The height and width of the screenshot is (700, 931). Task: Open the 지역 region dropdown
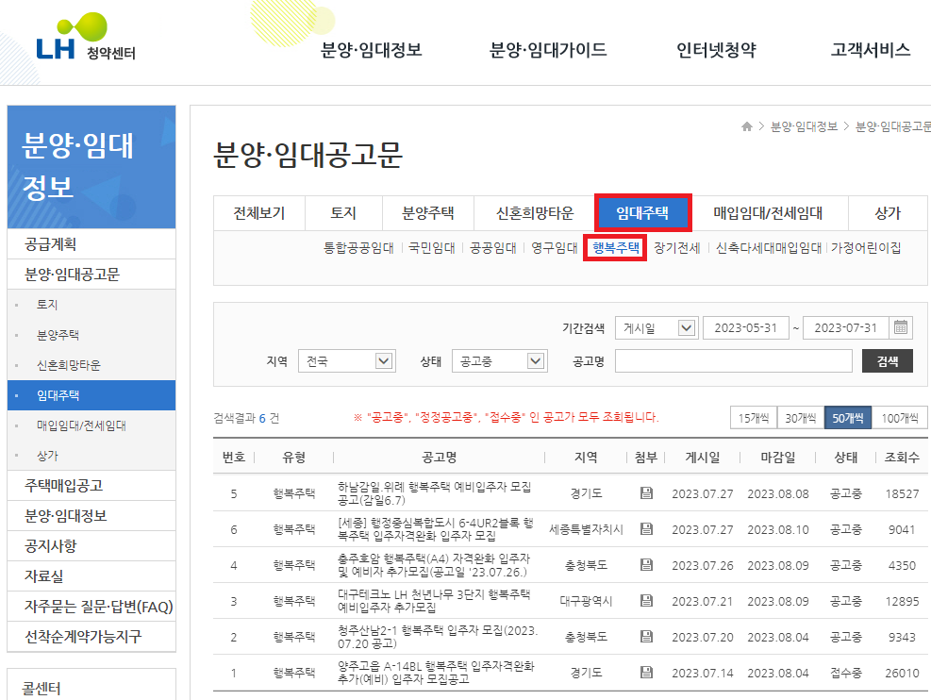(x=346, y=360)
